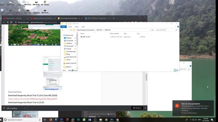Switch Explorer to large icons view
Viewport: 218px width, 122px height.
pos(178,70)
